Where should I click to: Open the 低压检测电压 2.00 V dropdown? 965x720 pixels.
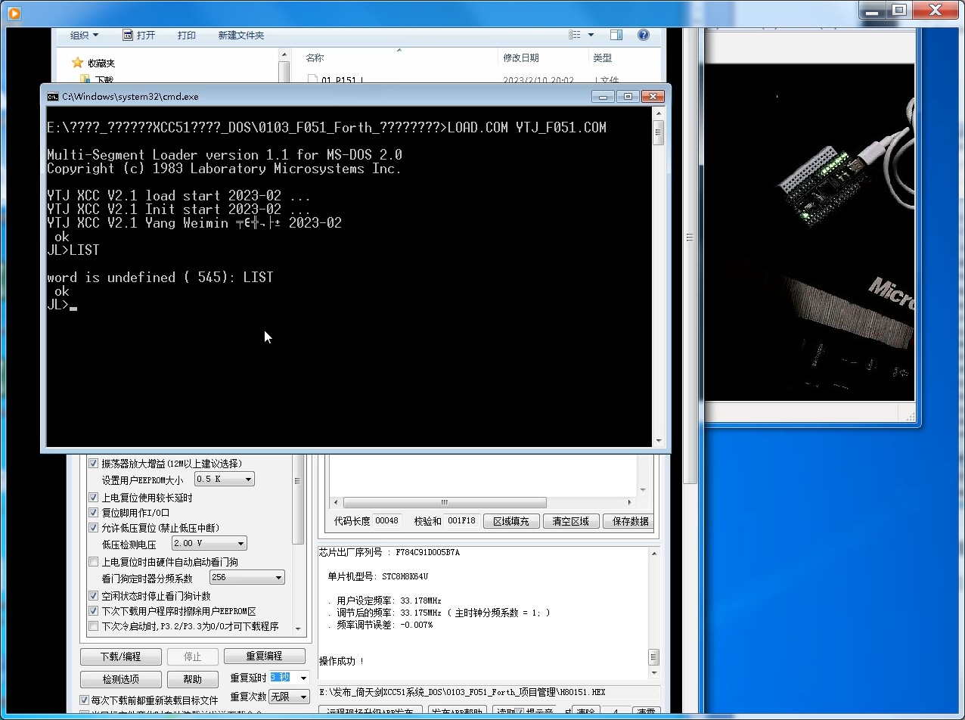tap(210, 543)
